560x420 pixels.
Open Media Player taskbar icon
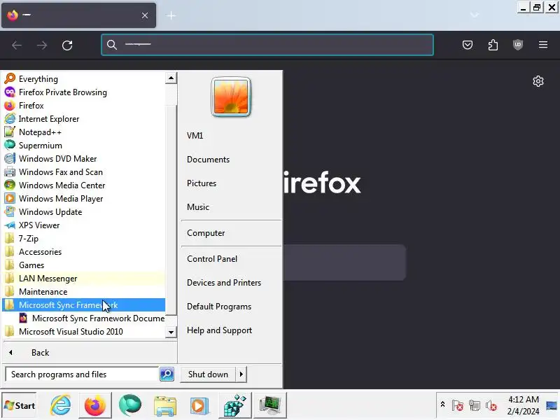[x=199, y=406]
